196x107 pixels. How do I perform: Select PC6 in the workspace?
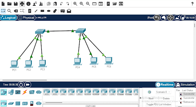pyautogui.click(x=109, y=61)
